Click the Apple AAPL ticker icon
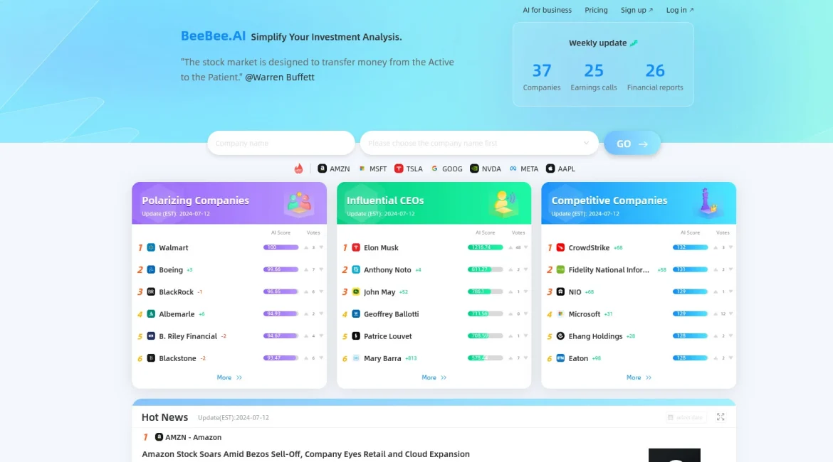833x462 pixels. click(550, 168)
